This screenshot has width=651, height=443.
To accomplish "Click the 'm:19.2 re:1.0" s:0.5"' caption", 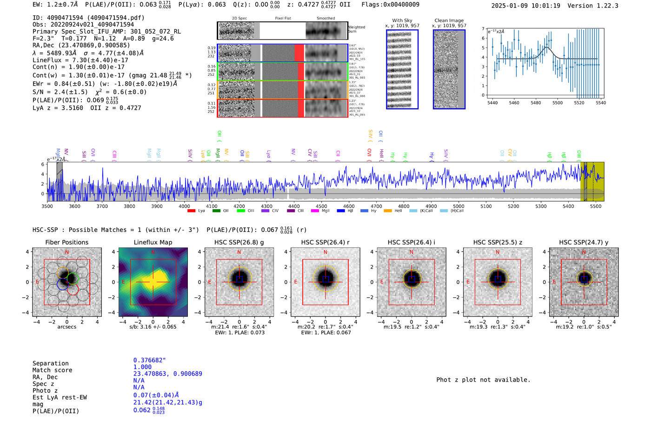I will click(584, 327).
